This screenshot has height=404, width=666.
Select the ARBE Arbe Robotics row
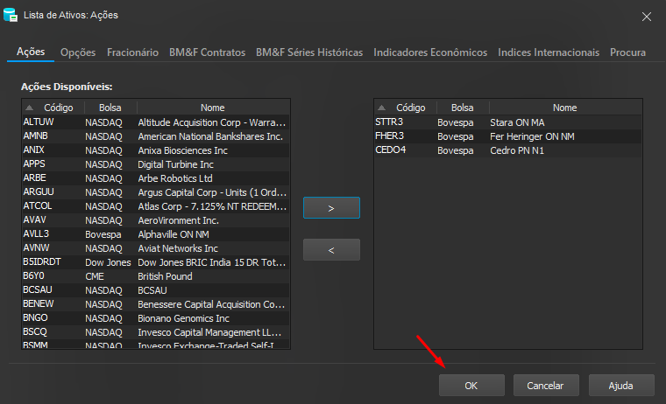tap(156, 178)
